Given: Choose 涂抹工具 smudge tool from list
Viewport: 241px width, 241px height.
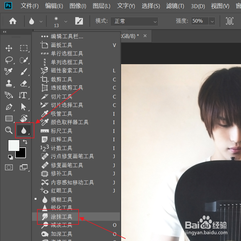Looking at the screenshot, I should [76, 217].
